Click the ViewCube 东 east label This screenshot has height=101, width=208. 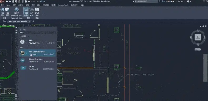pos(205,38)
